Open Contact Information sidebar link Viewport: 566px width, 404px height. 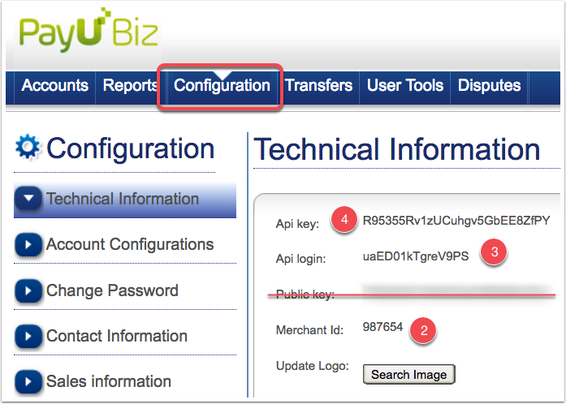[117, 336]
